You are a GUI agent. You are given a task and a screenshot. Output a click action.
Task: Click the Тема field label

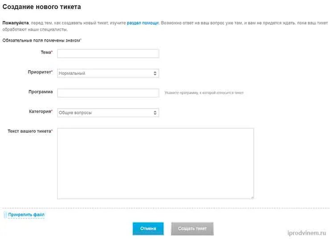coord(45,53)
